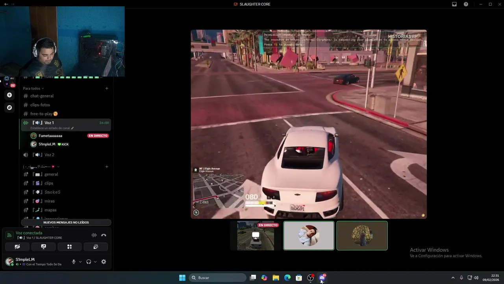The image size is (504, 284).
Task: Add a channel to Para todos category
Action: [107, 88]
